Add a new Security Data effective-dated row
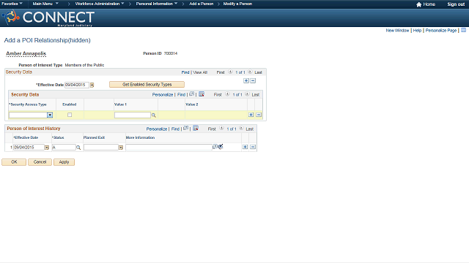 246,81
